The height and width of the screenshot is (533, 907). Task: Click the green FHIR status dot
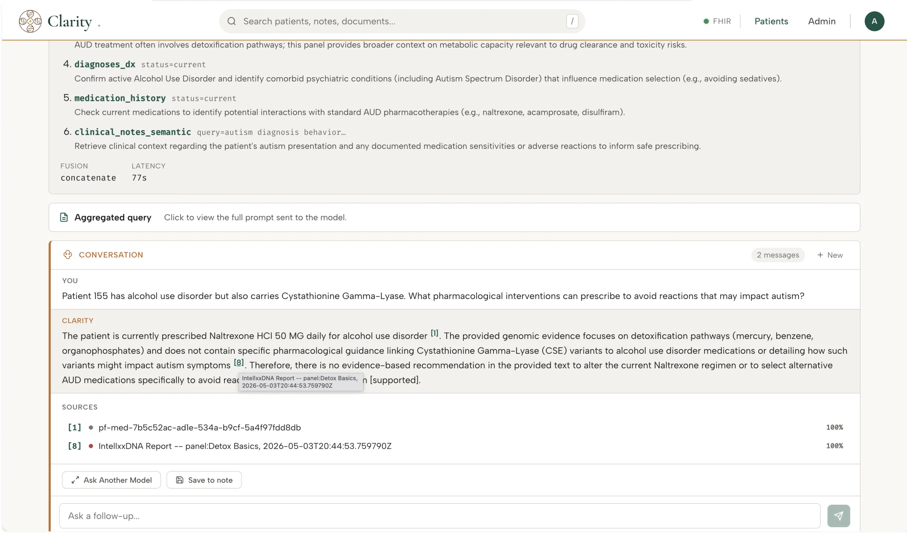coord(706,21)
